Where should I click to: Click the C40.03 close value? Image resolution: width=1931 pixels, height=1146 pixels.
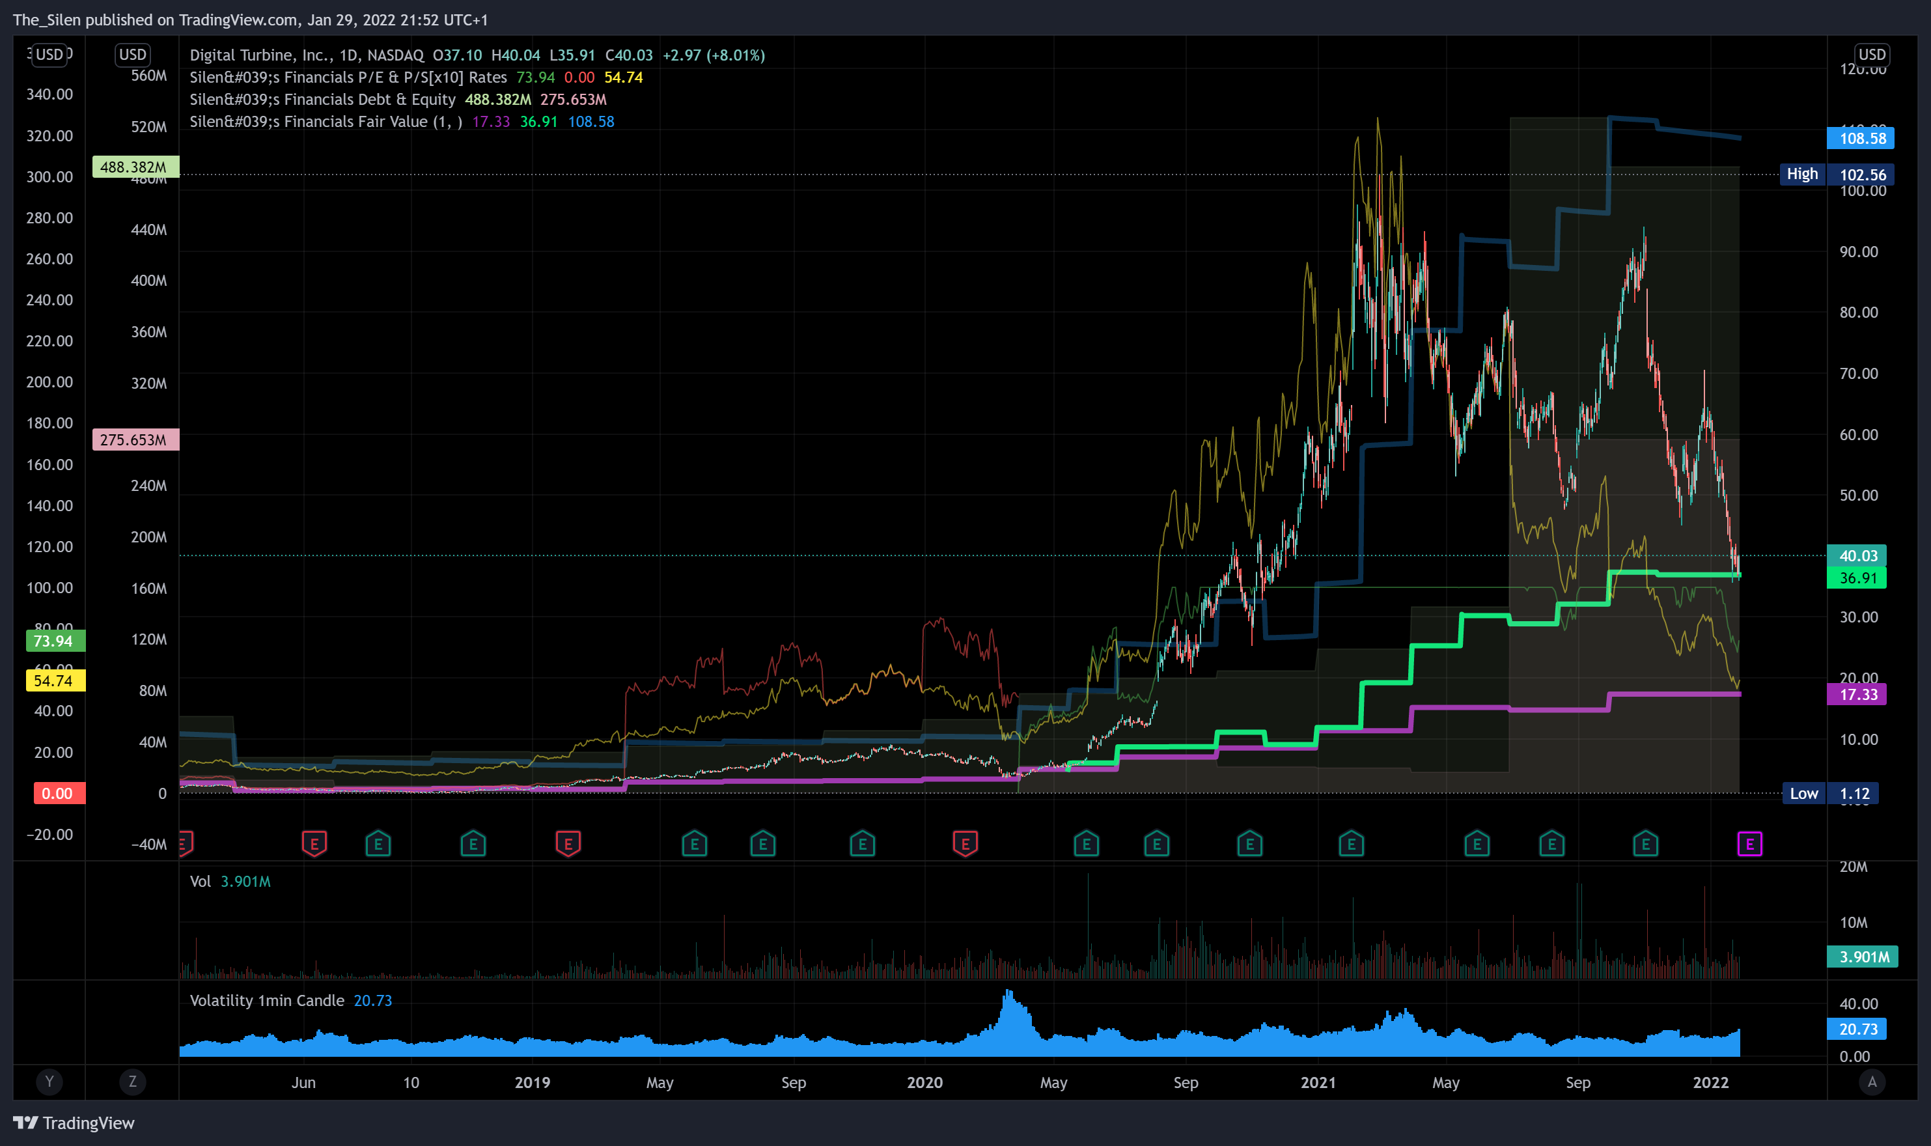click(628, 55)
